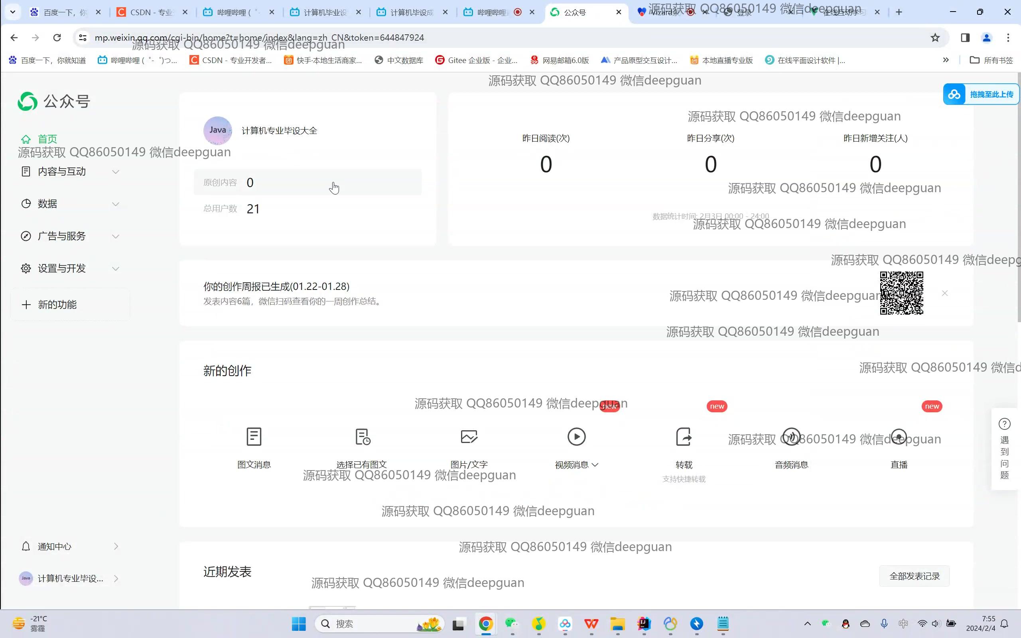Image resolution: width=1021 pixels, height=638 pixels.
Task: Open the weather widget on taskbar
Action: tap(30, 624)
